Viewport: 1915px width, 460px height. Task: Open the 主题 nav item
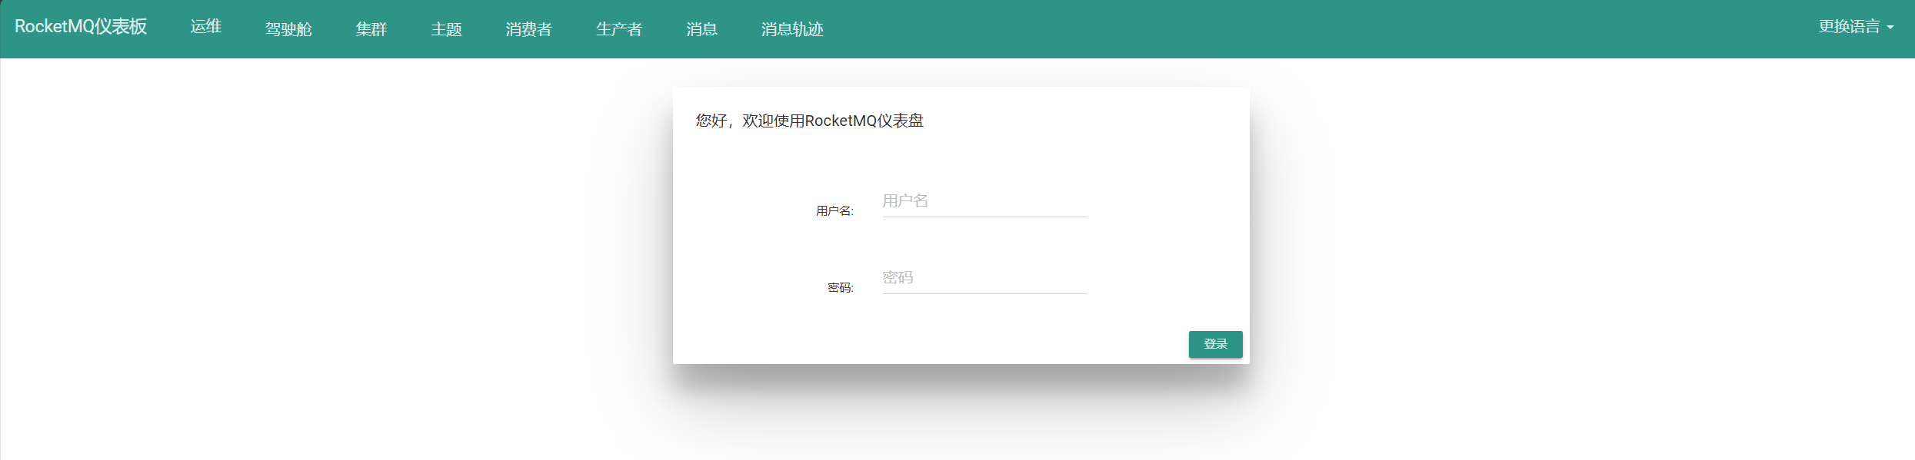pos(447,29)
